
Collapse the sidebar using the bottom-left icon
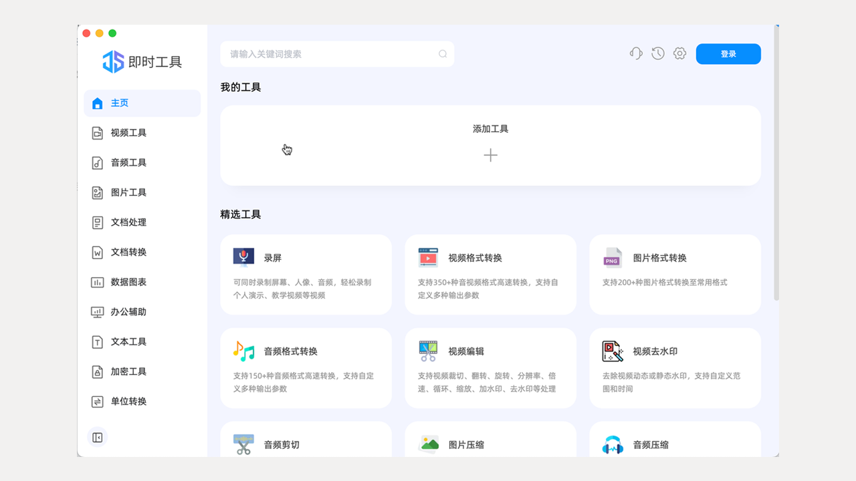coord(97,436)
